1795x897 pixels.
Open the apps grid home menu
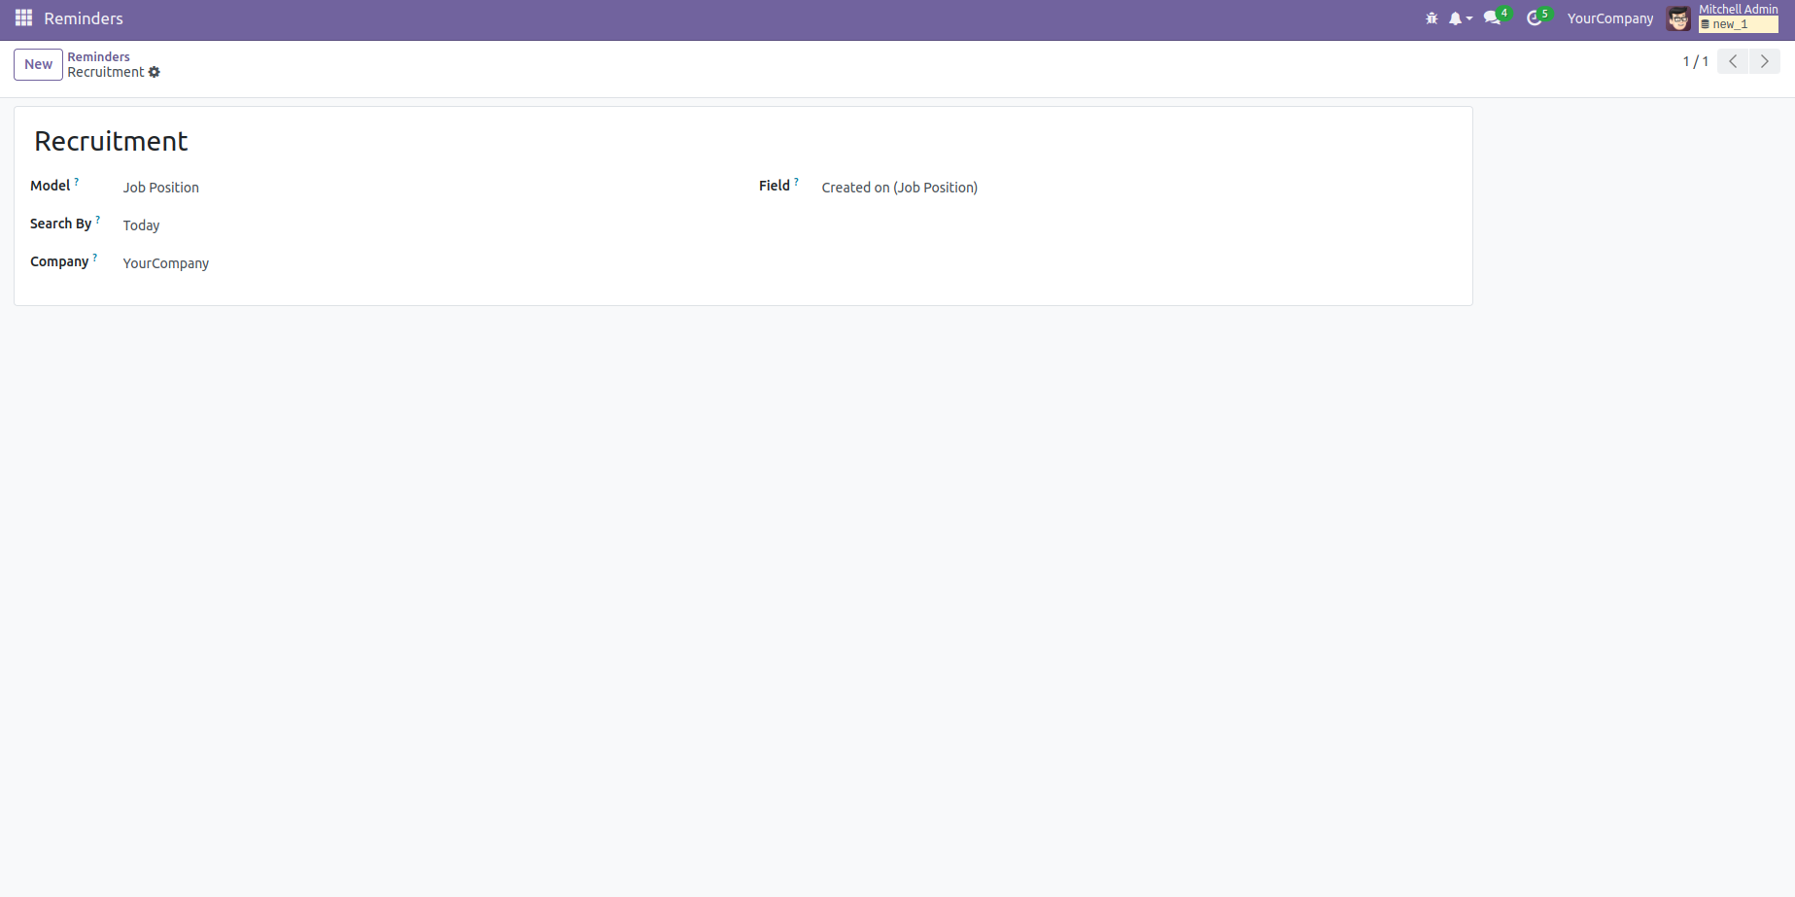23,18
